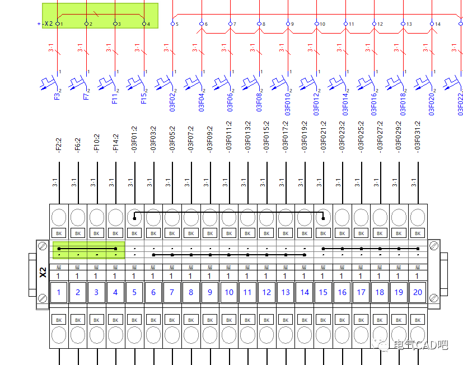Click the upper screw on right end bracket
463x365 pixels.
click(434, 246)
